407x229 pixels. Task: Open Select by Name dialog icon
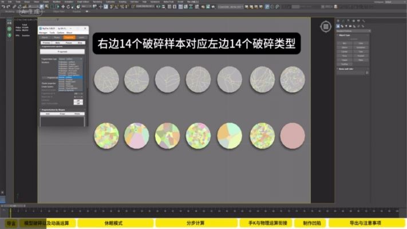tap(47, 7)
